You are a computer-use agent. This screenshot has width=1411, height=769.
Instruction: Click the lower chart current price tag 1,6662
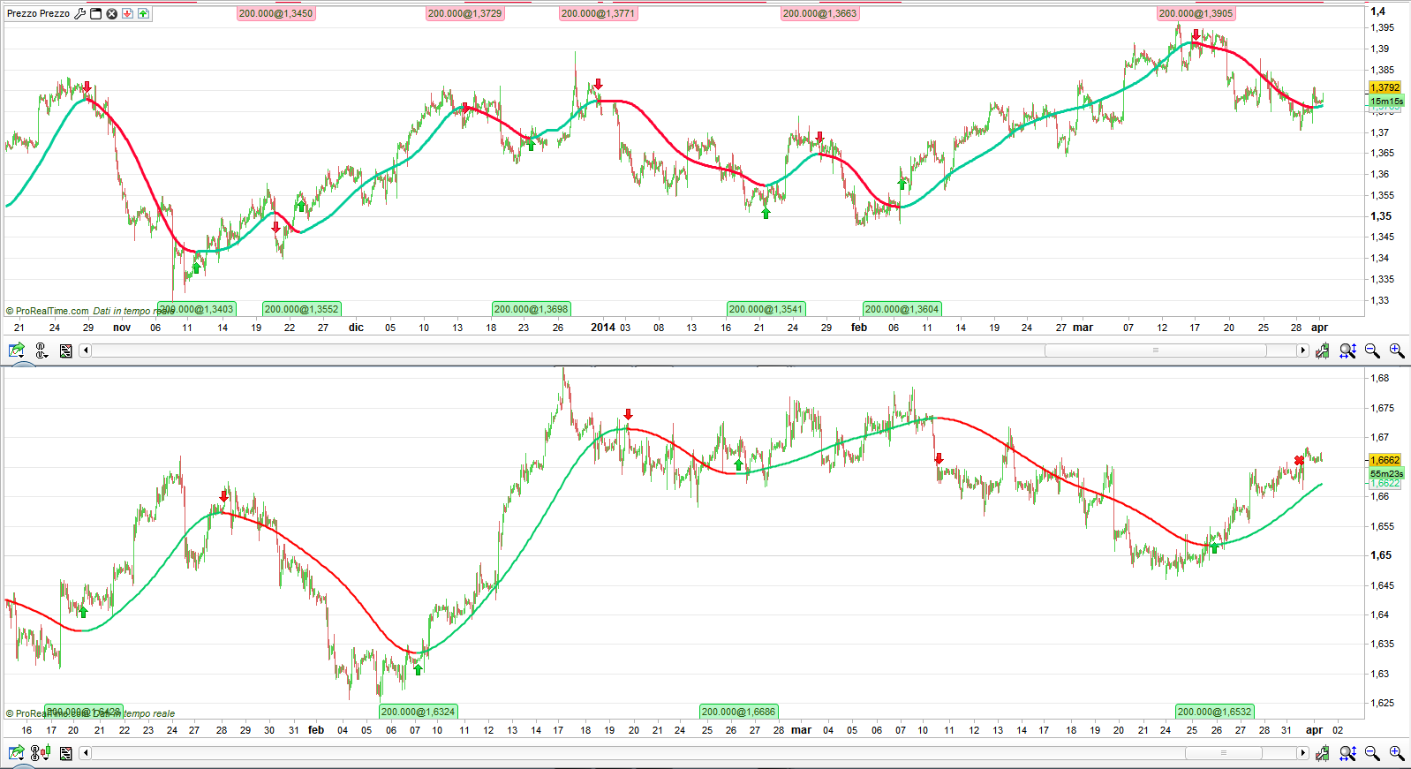coord(1385,460)
